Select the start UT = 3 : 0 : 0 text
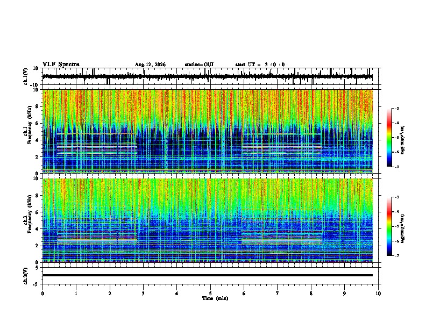The width and height of the screenshot is (426, 329). point(260,65)
